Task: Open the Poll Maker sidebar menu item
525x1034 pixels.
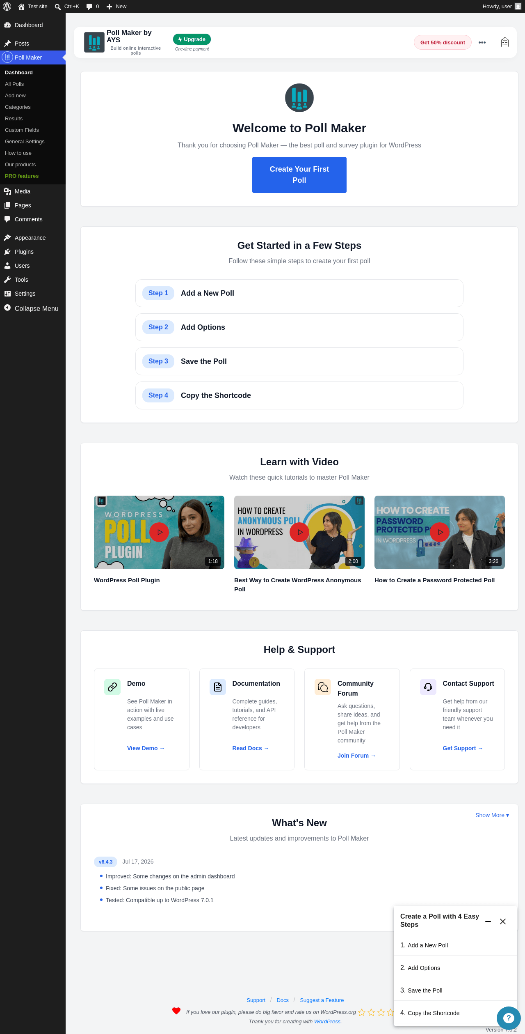Action: point(33,57)
